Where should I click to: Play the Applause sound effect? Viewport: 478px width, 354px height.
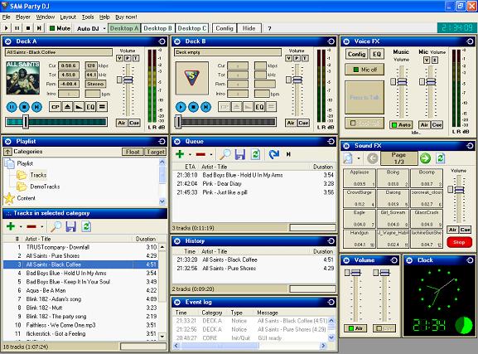tap(360, 178)
